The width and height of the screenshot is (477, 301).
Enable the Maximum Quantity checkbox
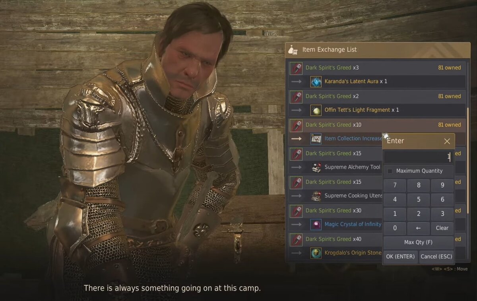390,171
